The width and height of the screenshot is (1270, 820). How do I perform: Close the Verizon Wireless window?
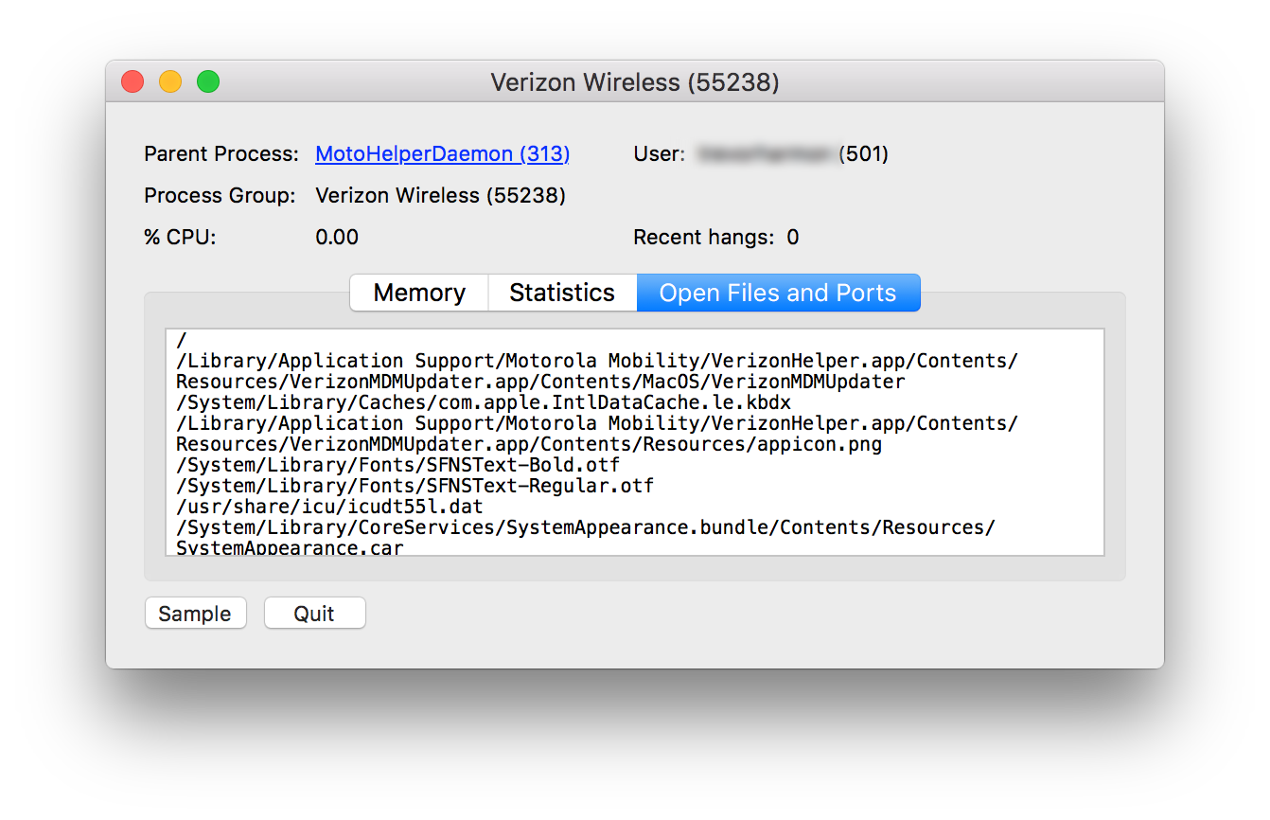132,82
